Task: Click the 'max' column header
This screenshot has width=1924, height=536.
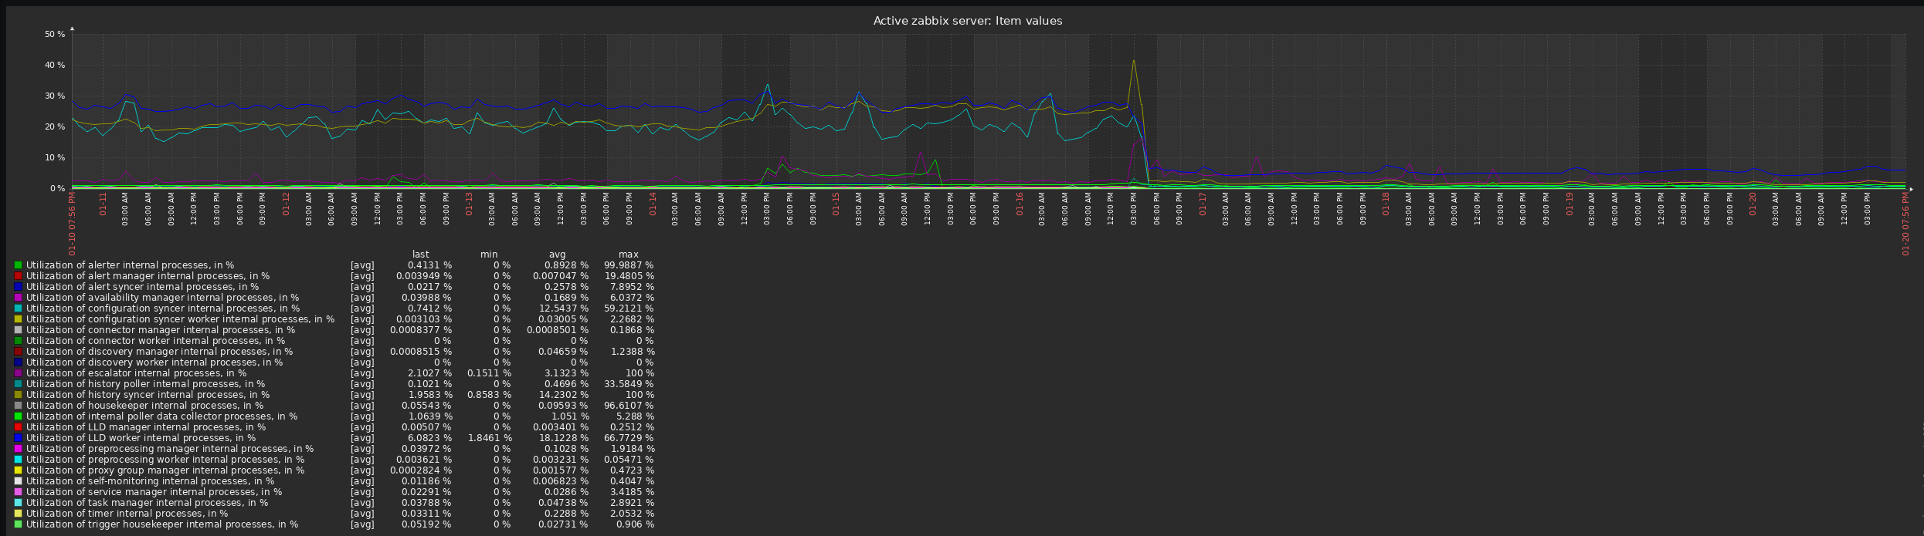Action: [x=628, y=254]
